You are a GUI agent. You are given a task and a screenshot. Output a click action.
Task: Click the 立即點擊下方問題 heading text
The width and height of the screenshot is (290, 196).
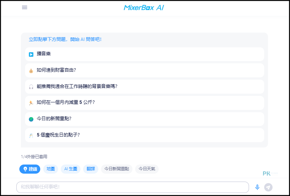[65, 39]
